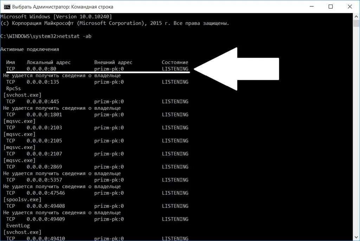Viewport: 360px width, 241px height.
Task: Click the 'C:\WINDOWS\system32>' prompt path
Action: (30, 36)
